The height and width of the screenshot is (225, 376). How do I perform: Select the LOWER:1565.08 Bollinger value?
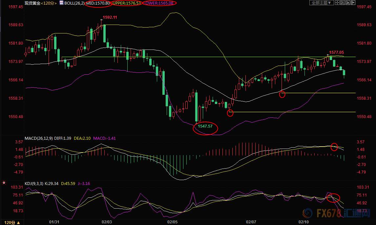(159, 3)
